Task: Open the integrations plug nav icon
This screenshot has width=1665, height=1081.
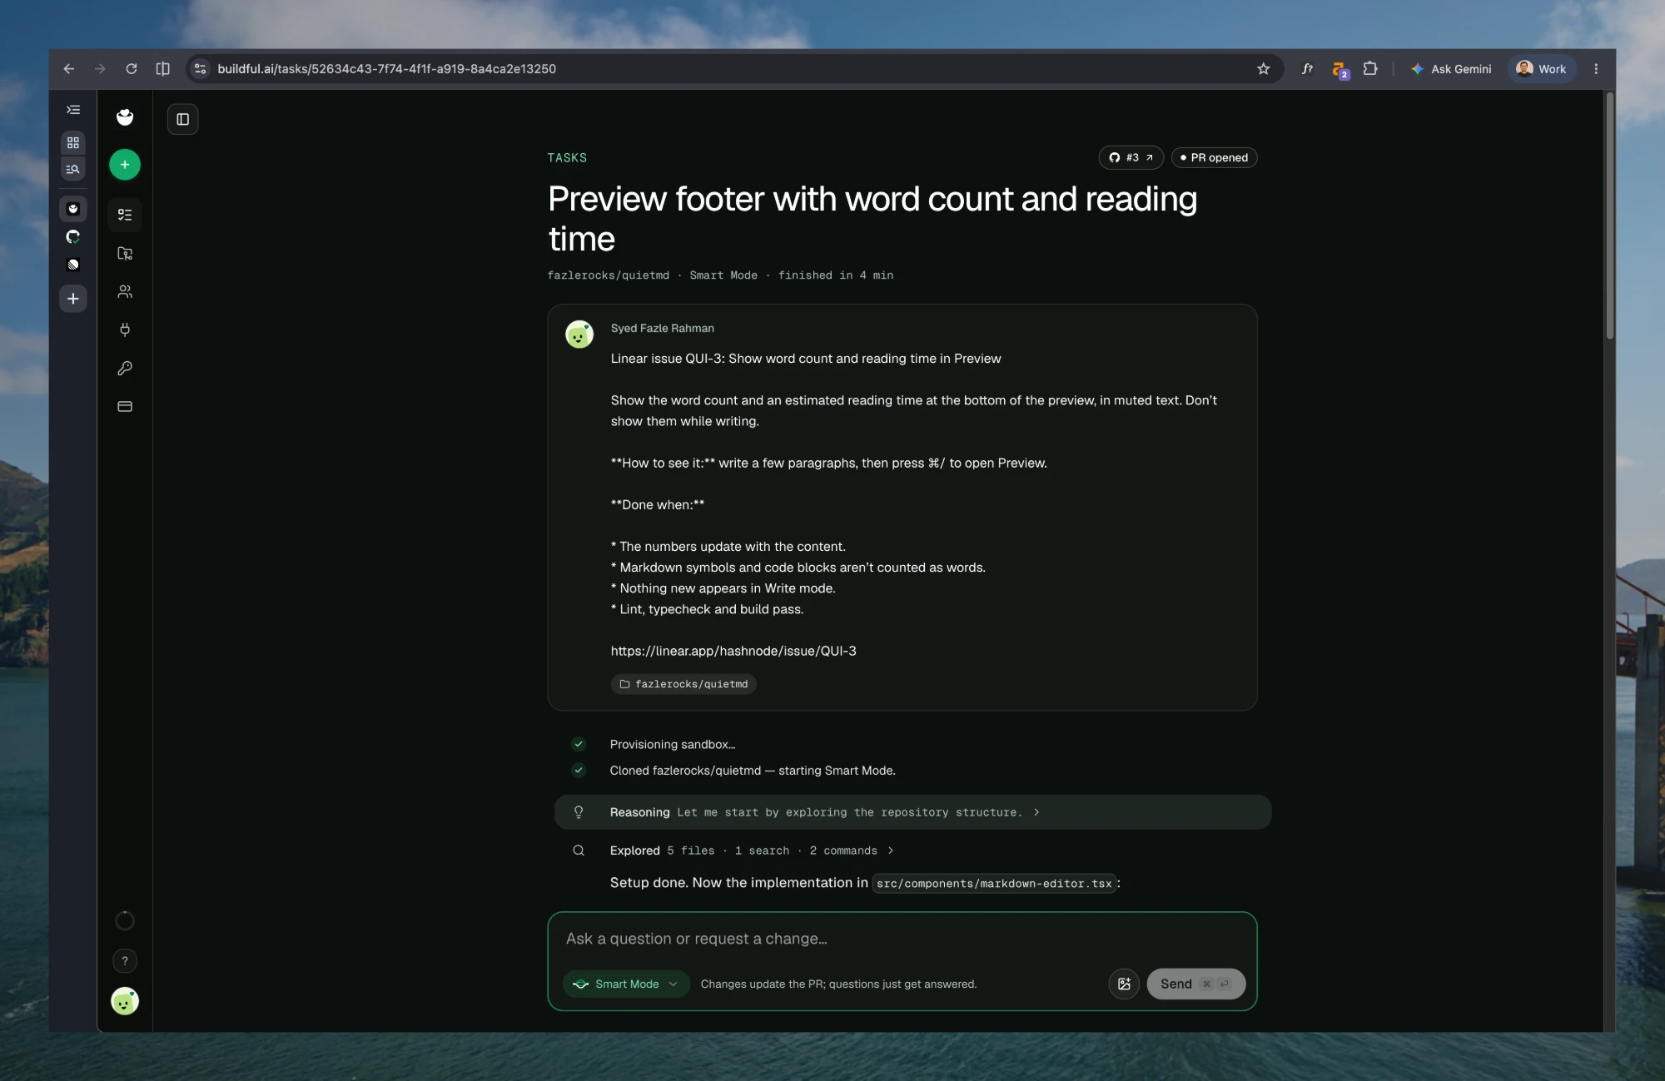Action: click(125, 330)
